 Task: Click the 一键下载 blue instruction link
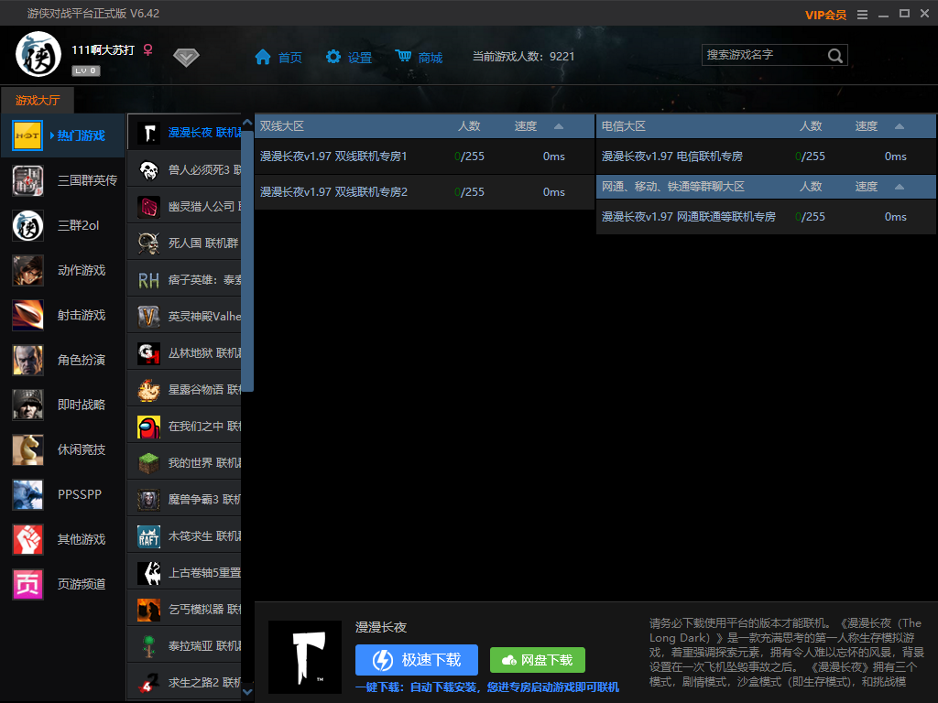click(487, 687)
